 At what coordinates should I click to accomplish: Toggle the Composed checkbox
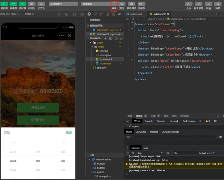(x=127, y=126)
